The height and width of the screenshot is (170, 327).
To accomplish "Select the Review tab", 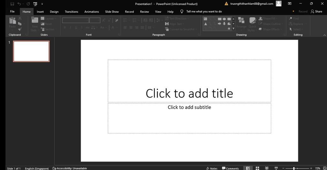I will pyautogui.click(x=144, y=12).
